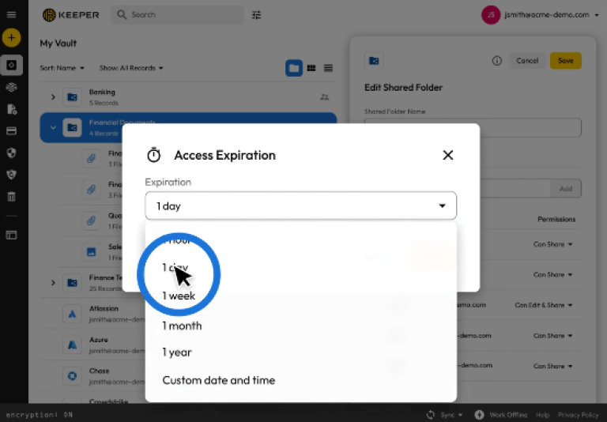
Task: Switch to grid view icon
Action: tap(311, 69)
